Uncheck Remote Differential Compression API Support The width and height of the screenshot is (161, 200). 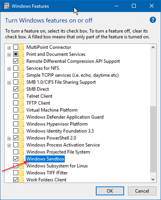click(16, 61)
